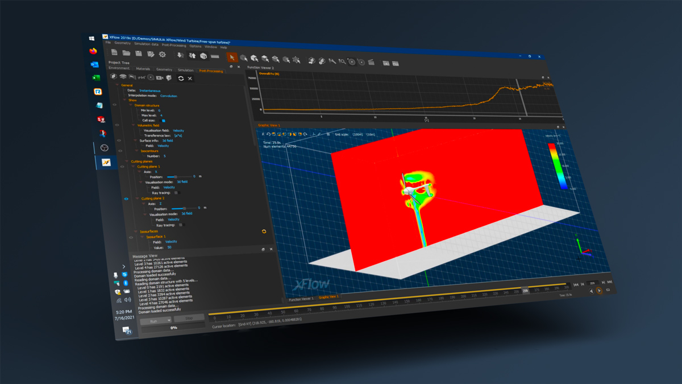This screenshot has width=682, height=384.
Task: Toggle visibility eye for Cutting plane 1
Action: (x=122, y=167)
